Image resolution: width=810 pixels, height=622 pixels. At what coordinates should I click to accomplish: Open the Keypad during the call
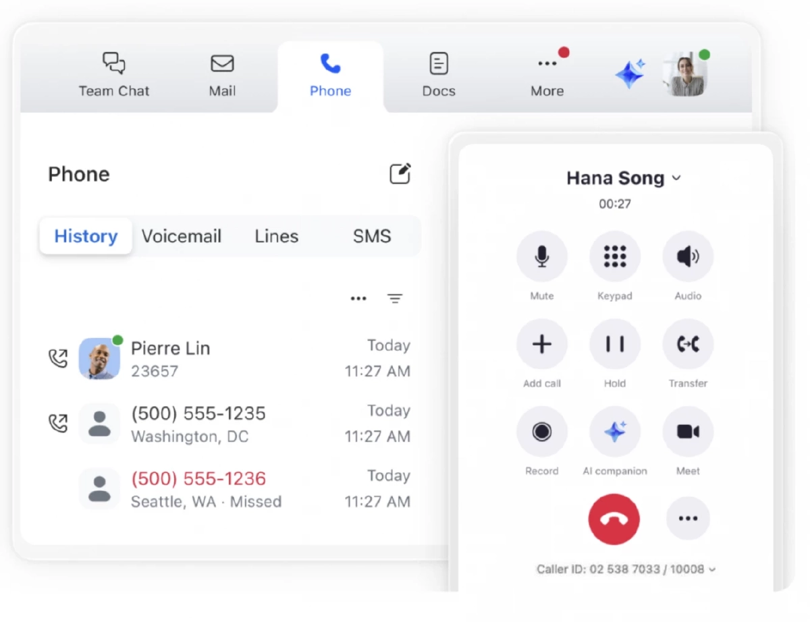pyautogui.click(x=615, y=256)
